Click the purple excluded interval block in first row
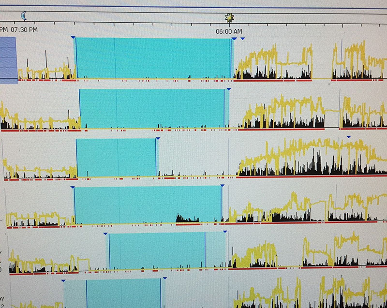The width and height of the screenshot is (387, 308). click(x=8, y=60)
